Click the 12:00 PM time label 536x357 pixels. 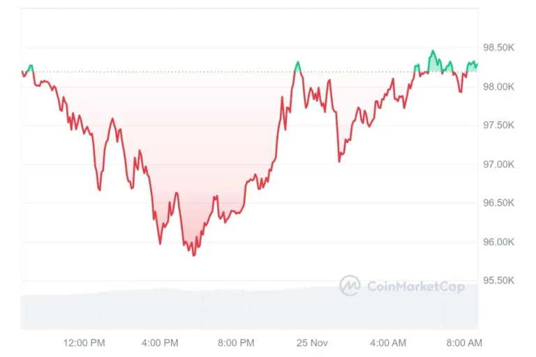[x=84, y=342]
